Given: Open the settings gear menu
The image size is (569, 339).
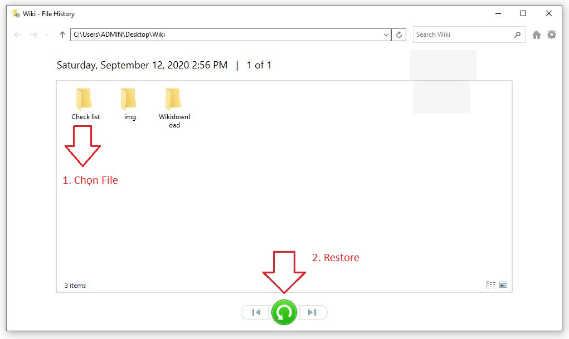Looking at the screenshot, I should (552, 35).
